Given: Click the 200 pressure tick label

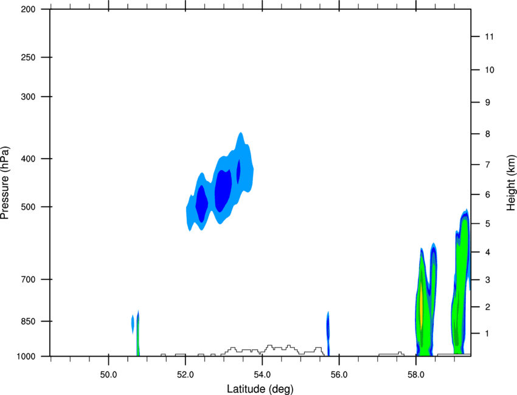Looking at the screenshot, I should coord(28,9).
